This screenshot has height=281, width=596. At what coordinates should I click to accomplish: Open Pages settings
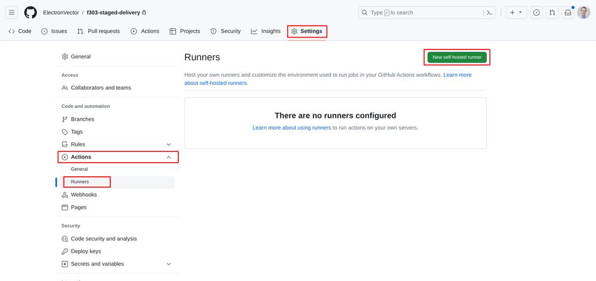pos(116,207)
